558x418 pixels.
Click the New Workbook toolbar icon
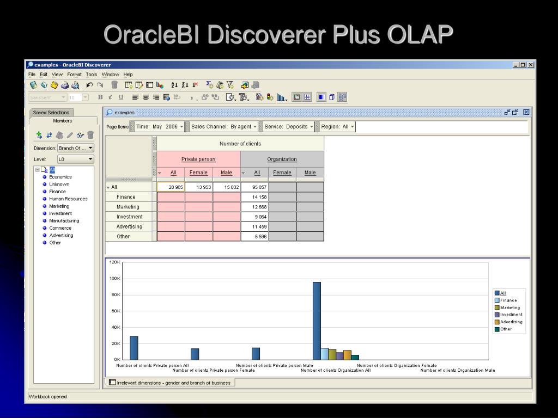[33, 85]
